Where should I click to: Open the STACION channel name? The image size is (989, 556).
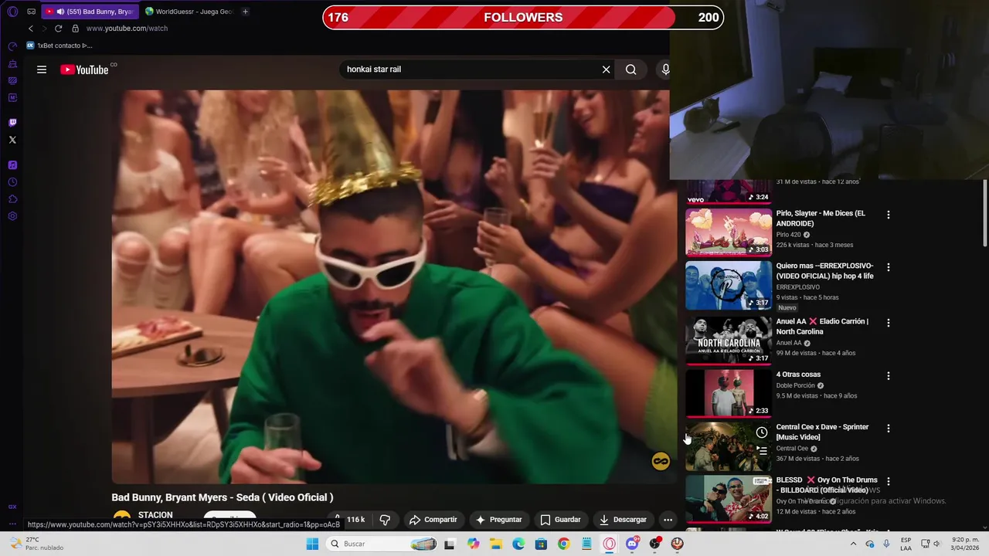(155, 515)
